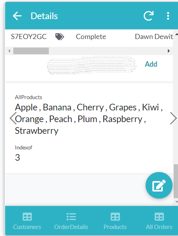Go back using the header arrow
The height and width of the screenshot is (236, 178).
17,16
